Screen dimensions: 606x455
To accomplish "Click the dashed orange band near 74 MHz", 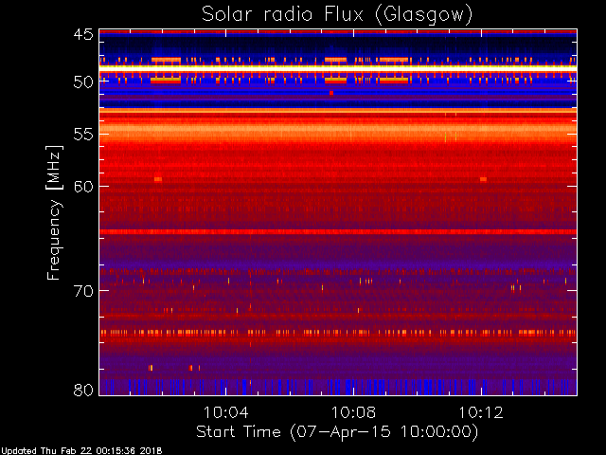I will click(338, 333).
